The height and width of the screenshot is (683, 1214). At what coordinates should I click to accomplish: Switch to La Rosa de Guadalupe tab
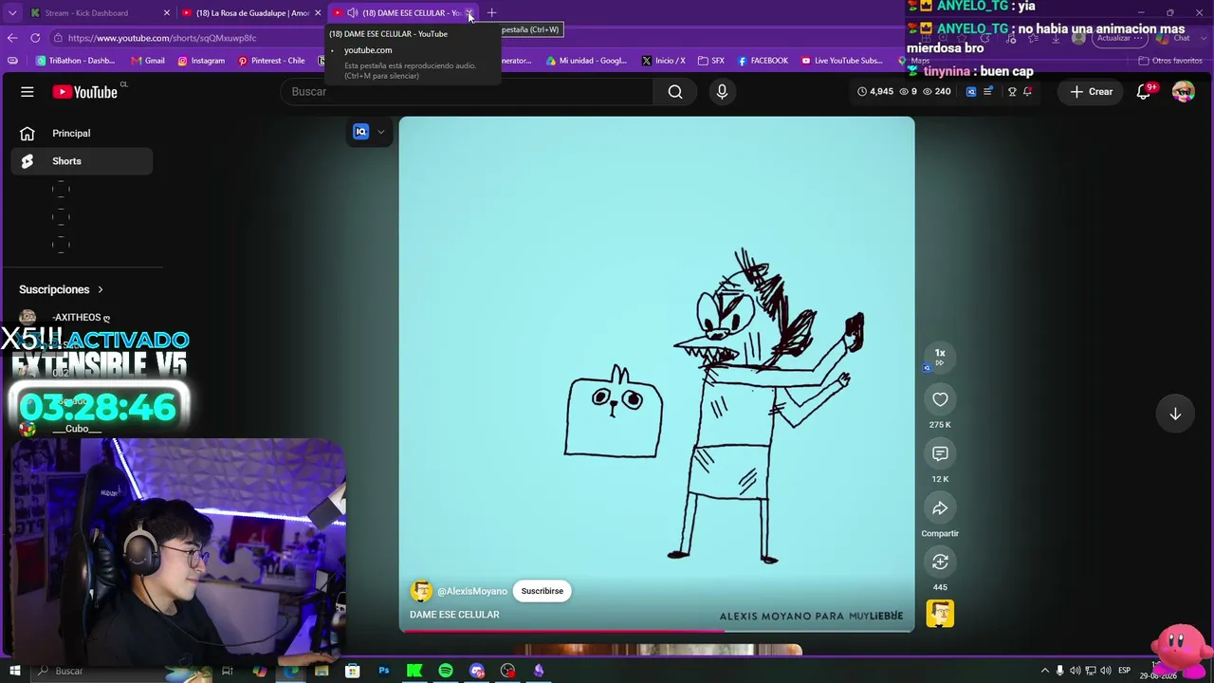coord(252,13)
